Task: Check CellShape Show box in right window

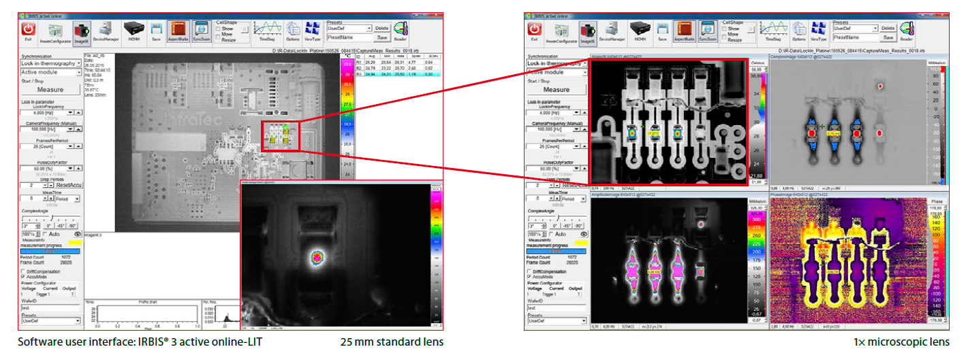Action: point(724,29)
